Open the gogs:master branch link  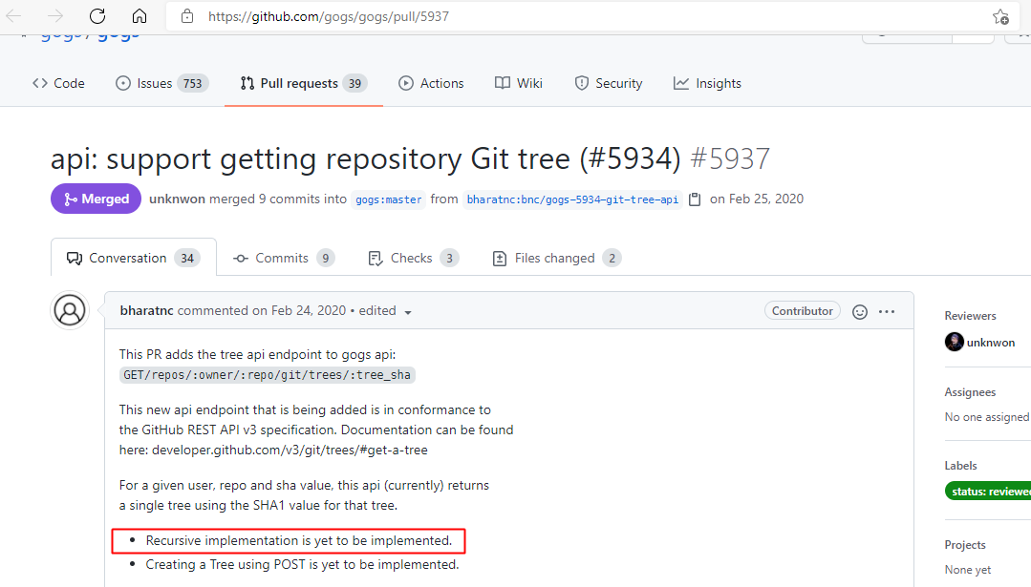pos(388,199)
